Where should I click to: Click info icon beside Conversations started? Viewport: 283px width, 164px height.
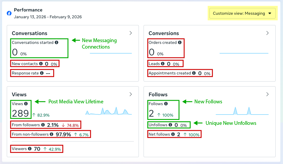(x=56, y=42)
